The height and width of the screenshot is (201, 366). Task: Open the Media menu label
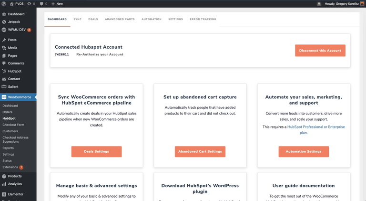pos(12,48)
